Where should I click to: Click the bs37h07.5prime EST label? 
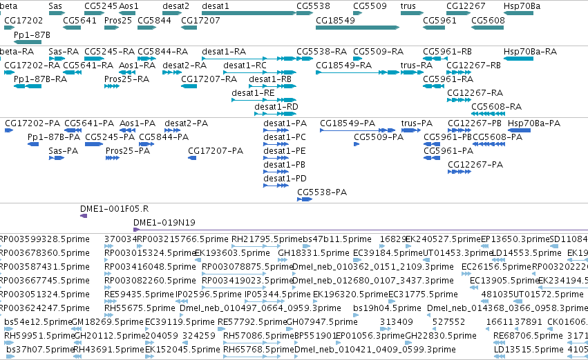[41, 349]
